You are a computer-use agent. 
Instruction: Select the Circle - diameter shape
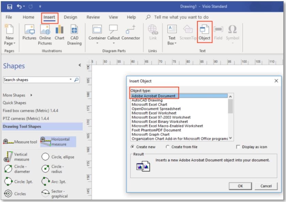point(17,169)
